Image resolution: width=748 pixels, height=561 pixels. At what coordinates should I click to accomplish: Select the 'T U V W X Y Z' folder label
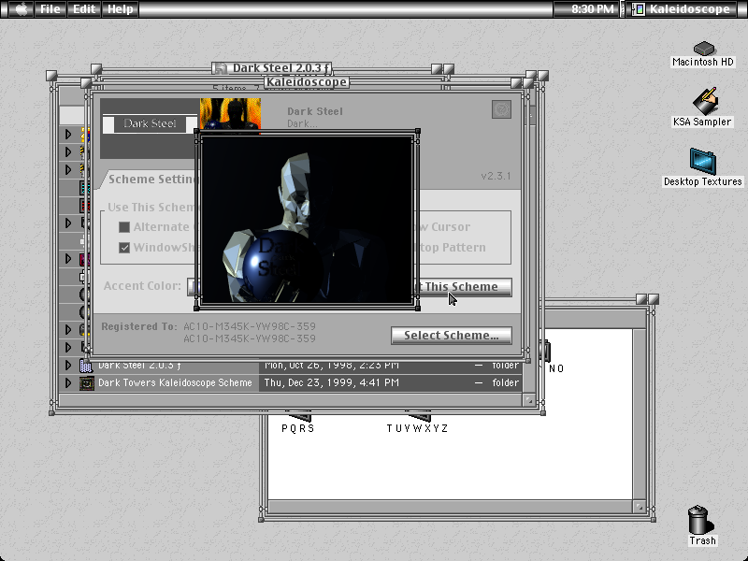click(417, 428)
